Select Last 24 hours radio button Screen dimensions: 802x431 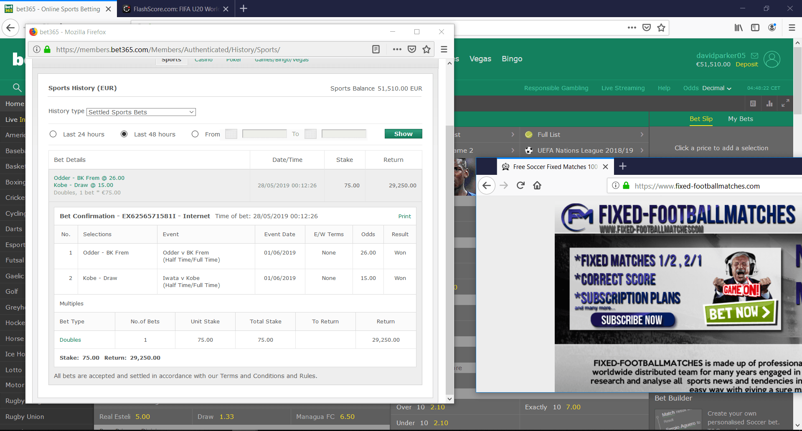tap(53, 134)
